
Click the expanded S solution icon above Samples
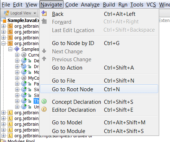click(x=10, y=43)
